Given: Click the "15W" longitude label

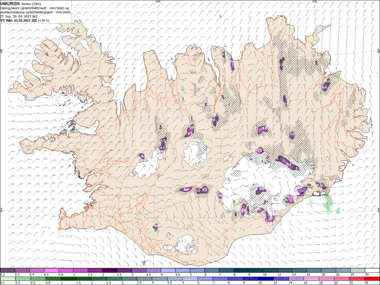Looking at the screenshot, I should [x=314, y=1].
